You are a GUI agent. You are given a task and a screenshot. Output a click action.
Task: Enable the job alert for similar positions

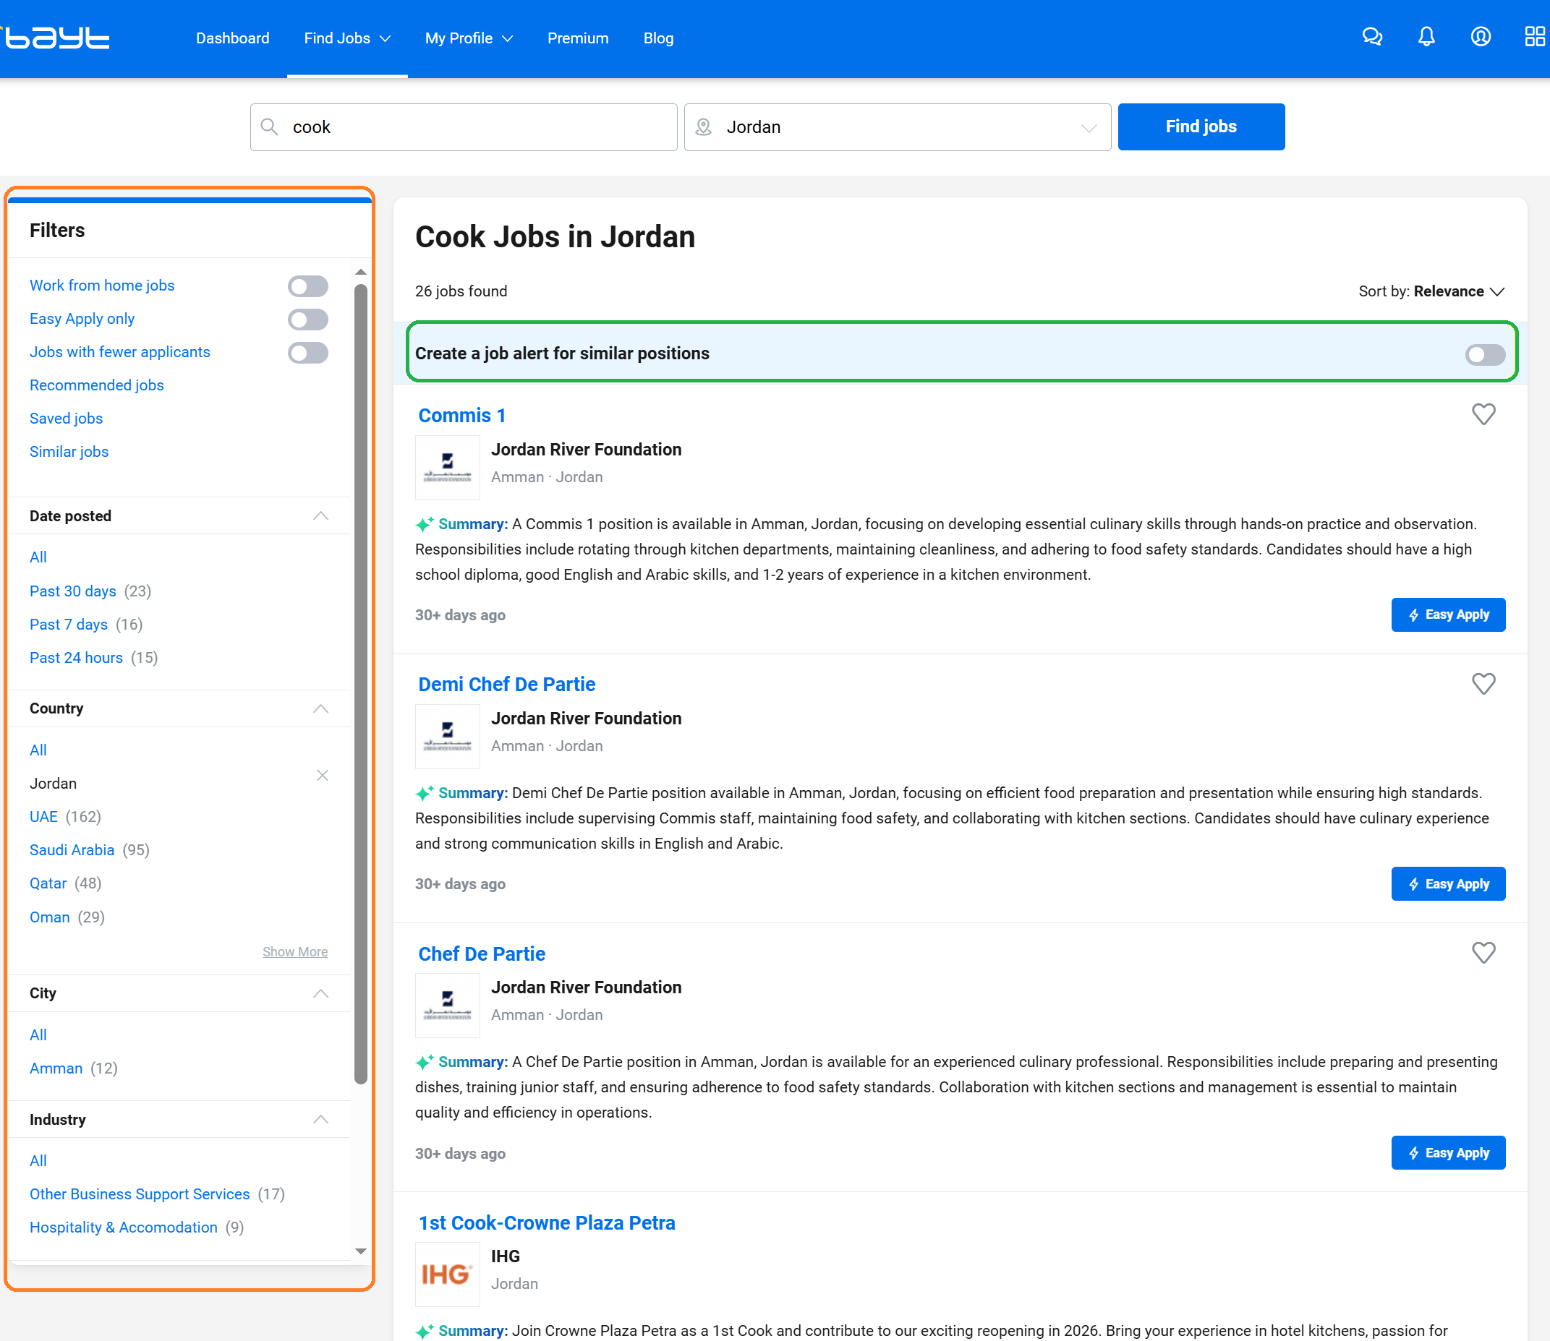[x=1485, y=354]
